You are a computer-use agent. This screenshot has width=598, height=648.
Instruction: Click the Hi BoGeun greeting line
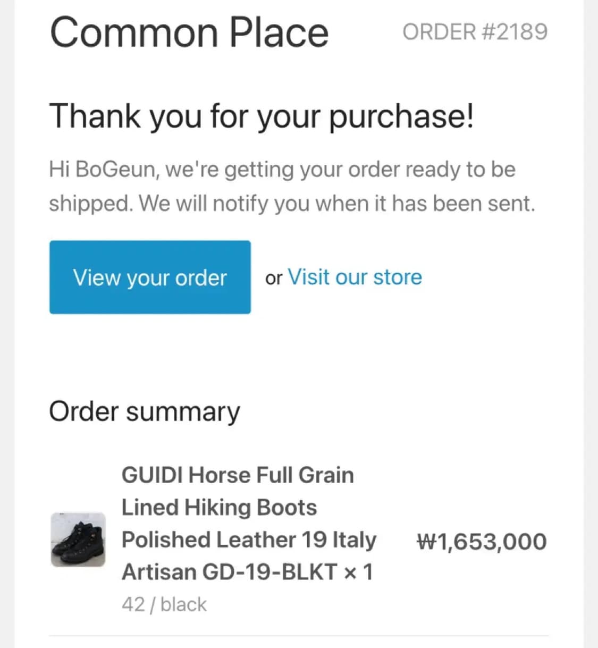[x=282, y=170]
